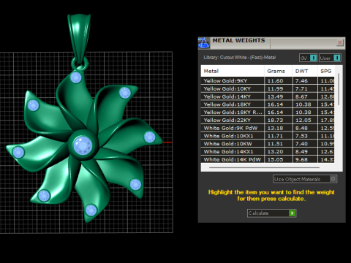Click the horizontal scrollbar of metals table
Viewport: 351px width, 263px height.
pos(264,167)
